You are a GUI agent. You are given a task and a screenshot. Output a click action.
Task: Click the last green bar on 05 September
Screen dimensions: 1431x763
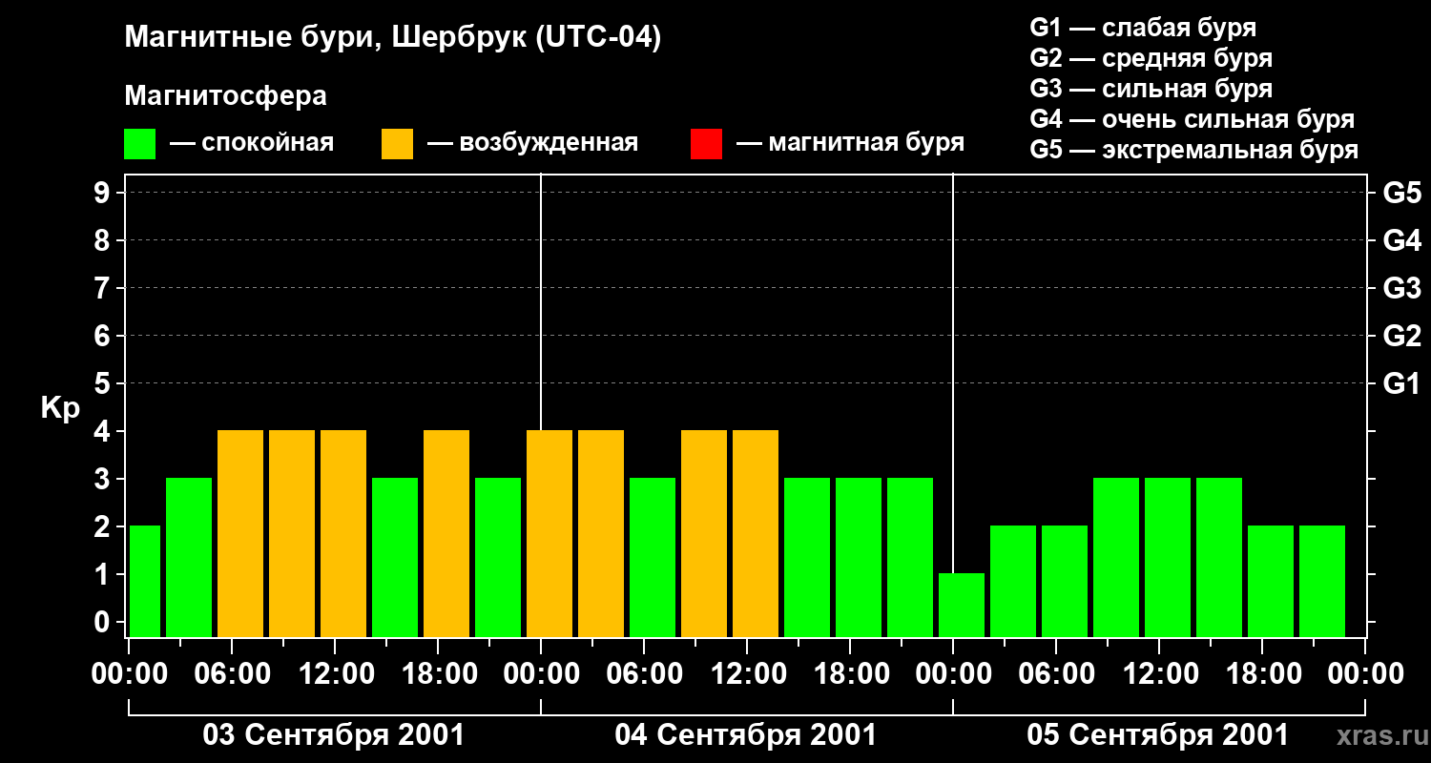1322,581
